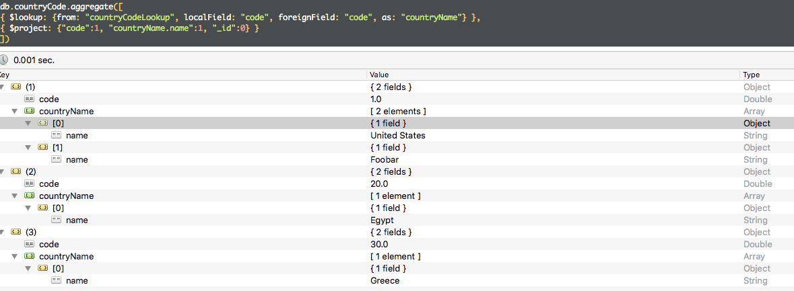Viewport: 794px width, 291px height.
Task: Click the object icon of record (1)
Action: click(x=16, y=87)
